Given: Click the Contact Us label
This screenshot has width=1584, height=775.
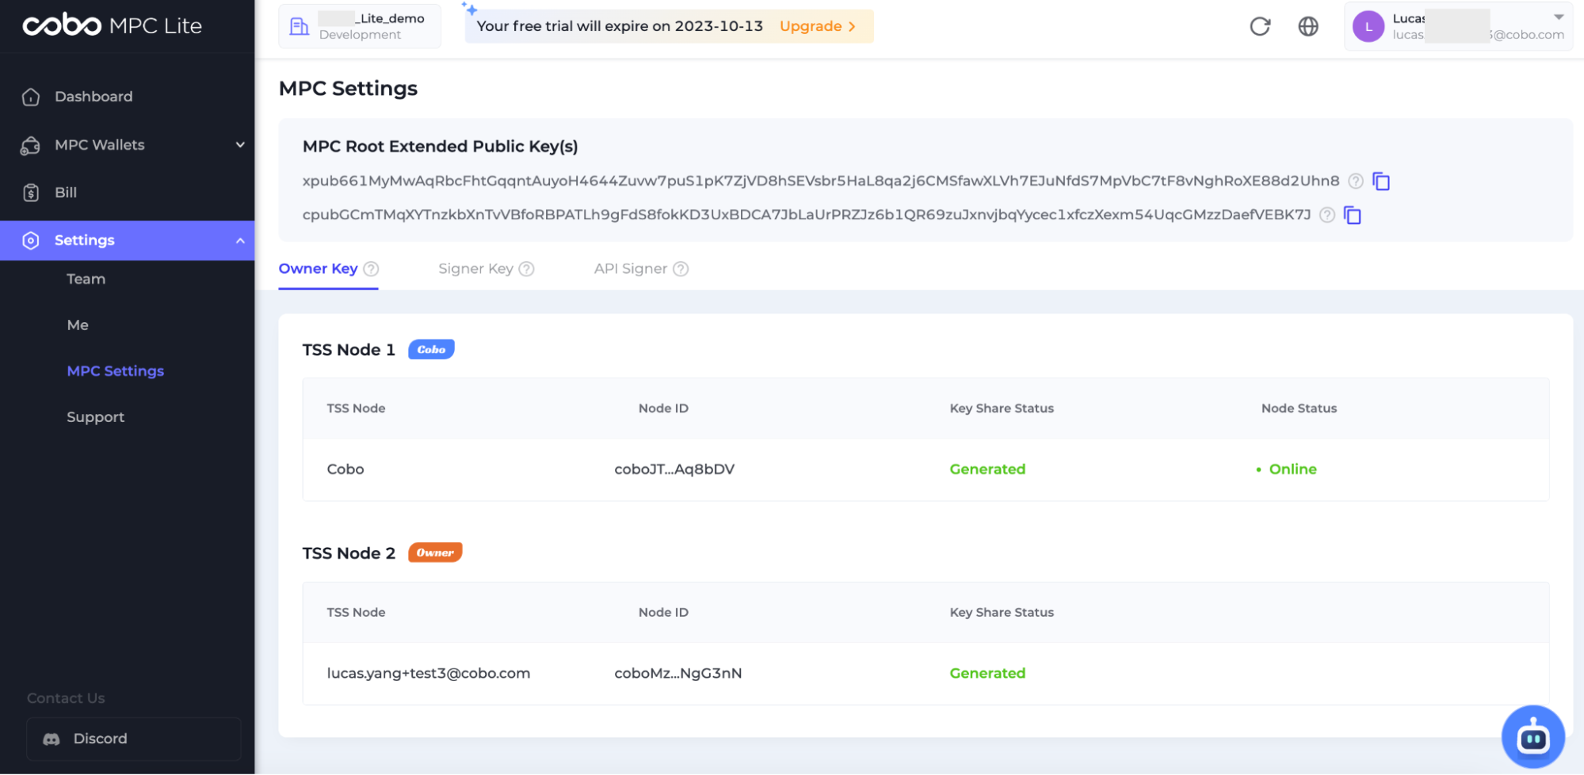Looking at the screenshot, I should [66, 698].
